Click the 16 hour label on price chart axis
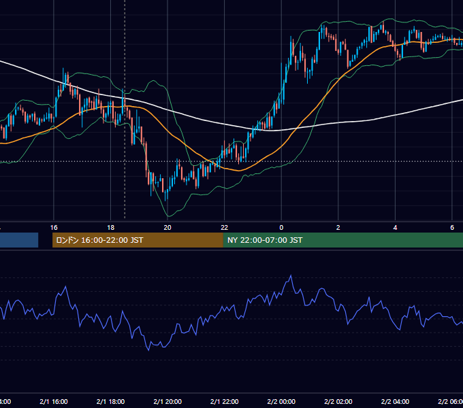 pyautogui.click(x=54, y=228)
